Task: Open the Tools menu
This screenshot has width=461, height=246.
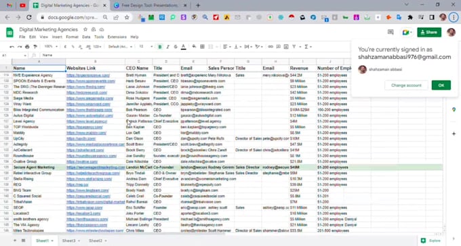Action: 99,37
